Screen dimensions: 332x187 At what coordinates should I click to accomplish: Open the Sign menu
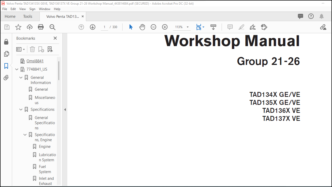(x=32, y=9)
